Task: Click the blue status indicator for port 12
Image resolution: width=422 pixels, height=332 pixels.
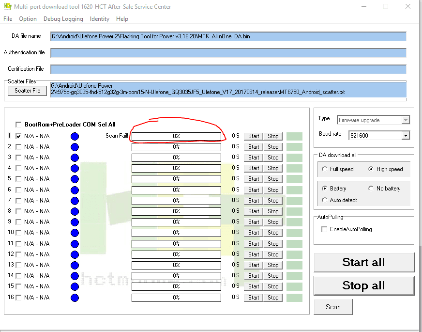Action: coord(75,254)
